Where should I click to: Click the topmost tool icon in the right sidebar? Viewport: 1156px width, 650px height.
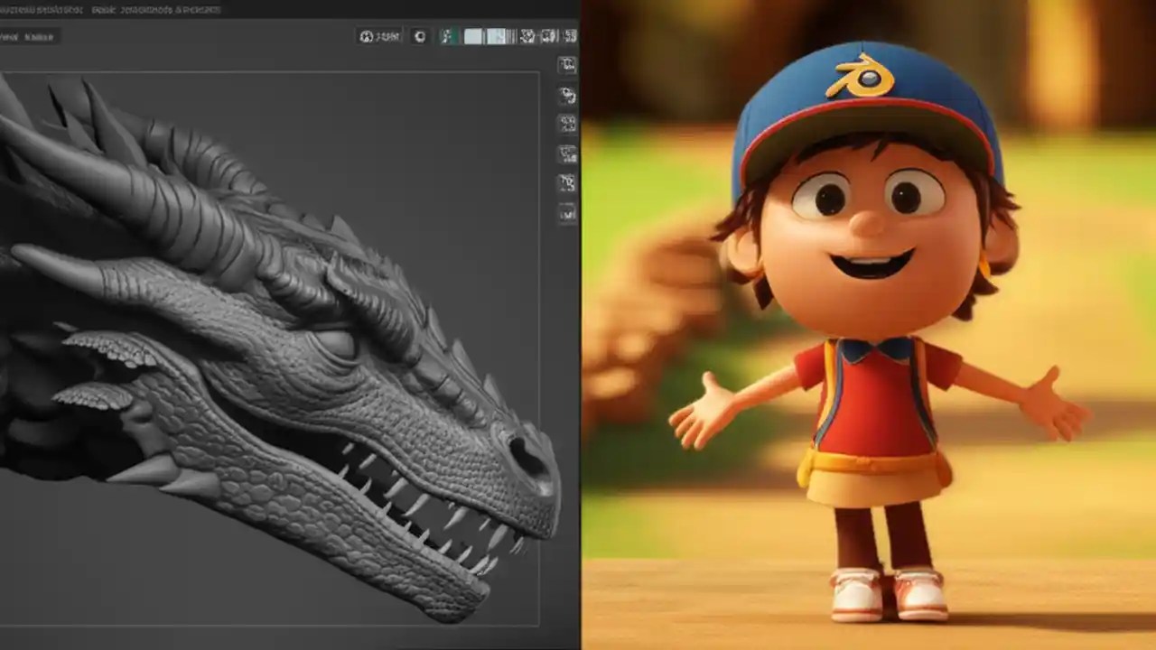click(x=565, y=65)
